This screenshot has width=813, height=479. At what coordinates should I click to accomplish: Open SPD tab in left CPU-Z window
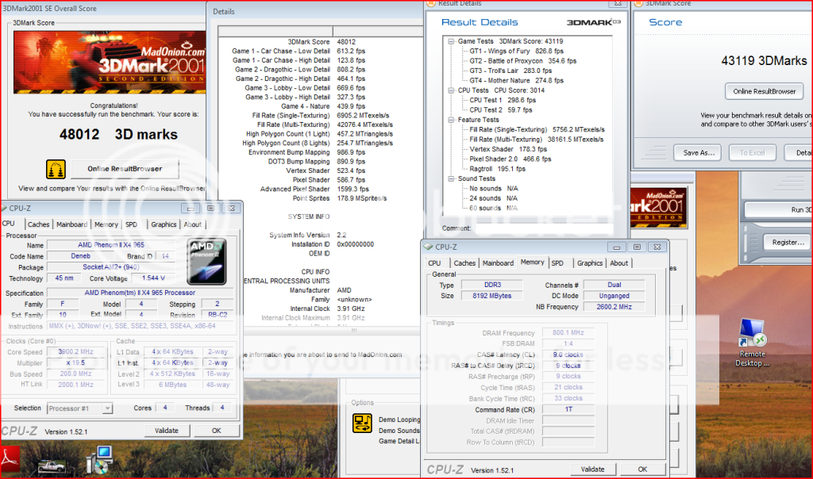pyautogui.click(x=131, y=224)
